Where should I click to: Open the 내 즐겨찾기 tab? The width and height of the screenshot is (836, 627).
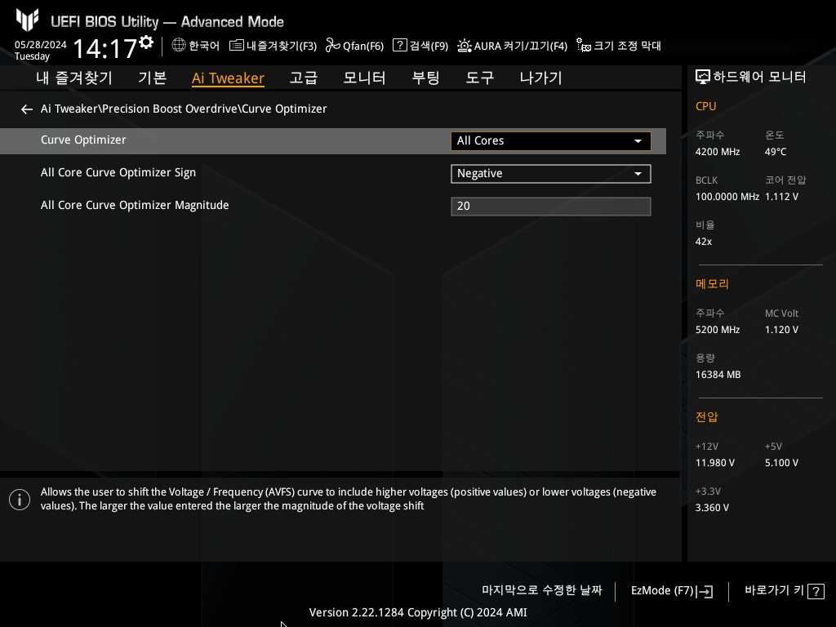pos(74,78)
